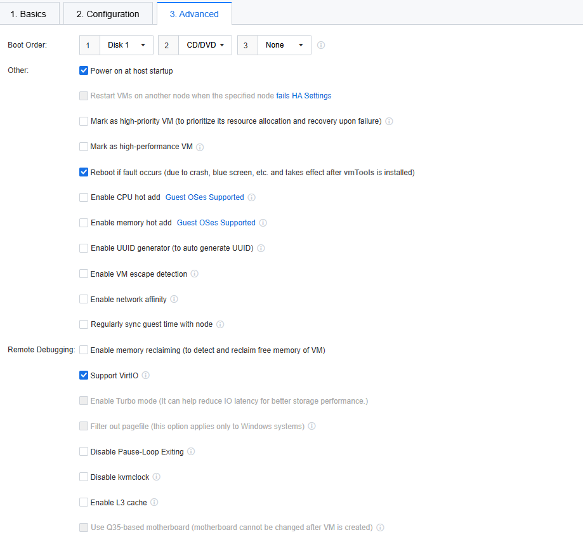Screen dimensions: 583x544
Task: Uncheck Support VirtIO checkbox
Action: (x=84, y=375)
